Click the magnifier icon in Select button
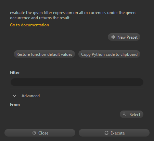 point(124,114)
